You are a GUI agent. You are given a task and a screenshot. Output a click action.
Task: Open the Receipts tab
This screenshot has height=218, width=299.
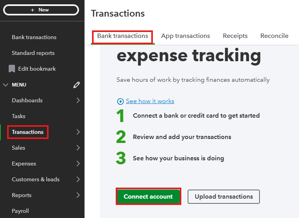[235, 36]
